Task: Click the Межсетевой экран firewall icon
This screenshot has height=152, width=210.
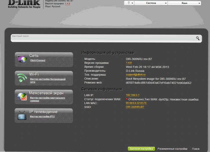Action: 22,96
